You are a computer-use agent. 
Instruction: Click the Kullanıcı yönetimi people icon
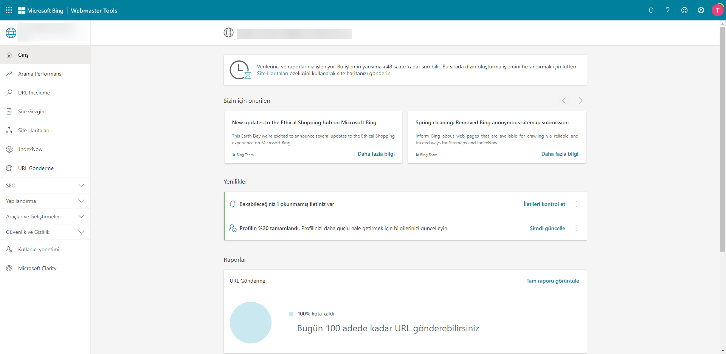tap(9, 249)
